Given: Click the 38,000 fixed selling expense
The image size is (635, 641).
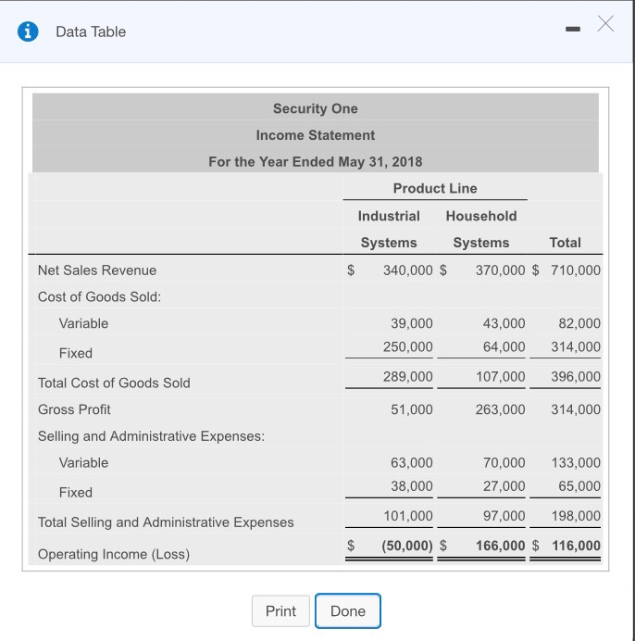Looking at the screenshot, I should [x=412, y=486].
